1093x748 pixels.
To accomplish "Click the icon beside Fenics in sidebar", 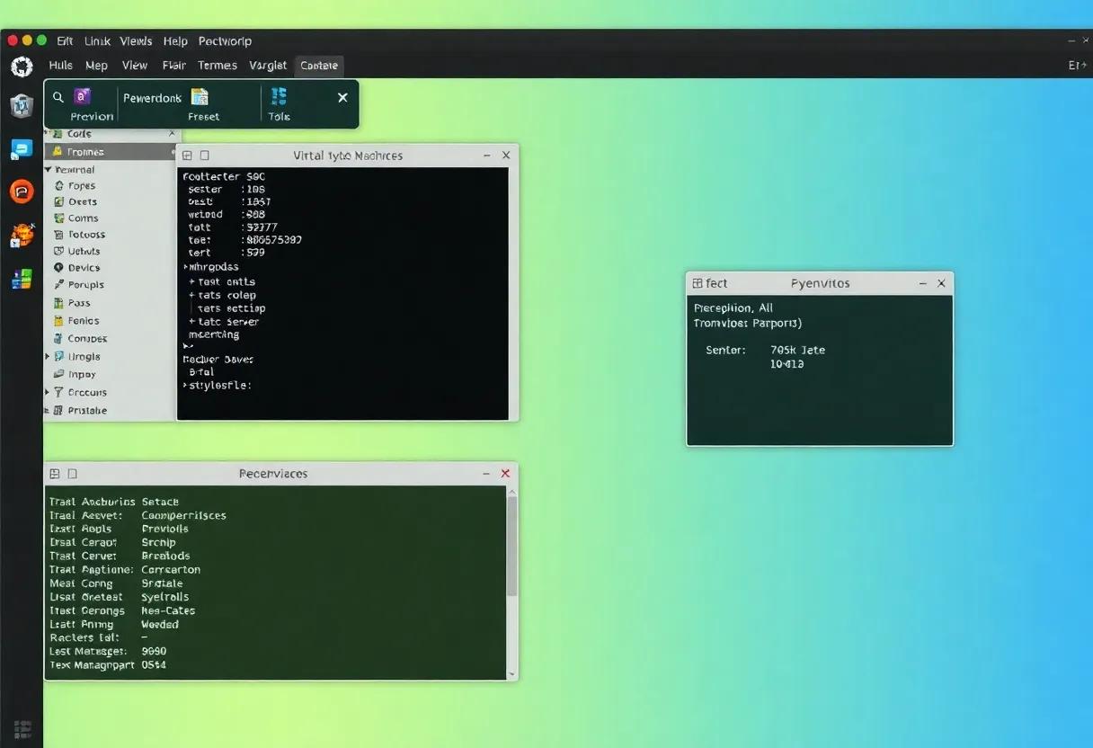I will [59, 321].
